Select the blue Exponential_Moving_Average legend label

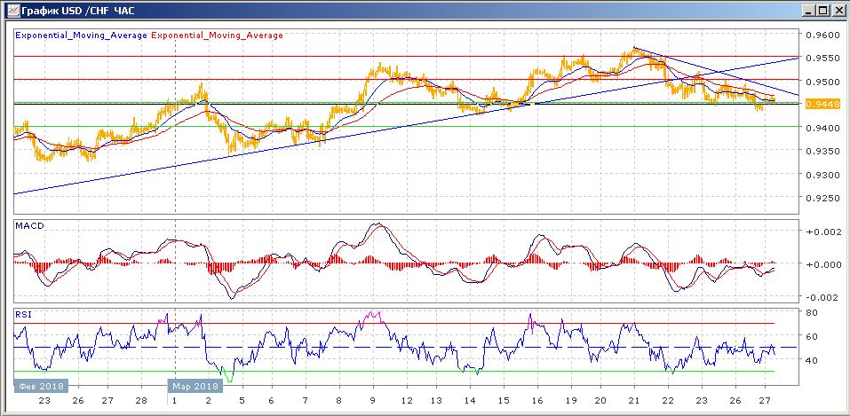pos(81,35)
